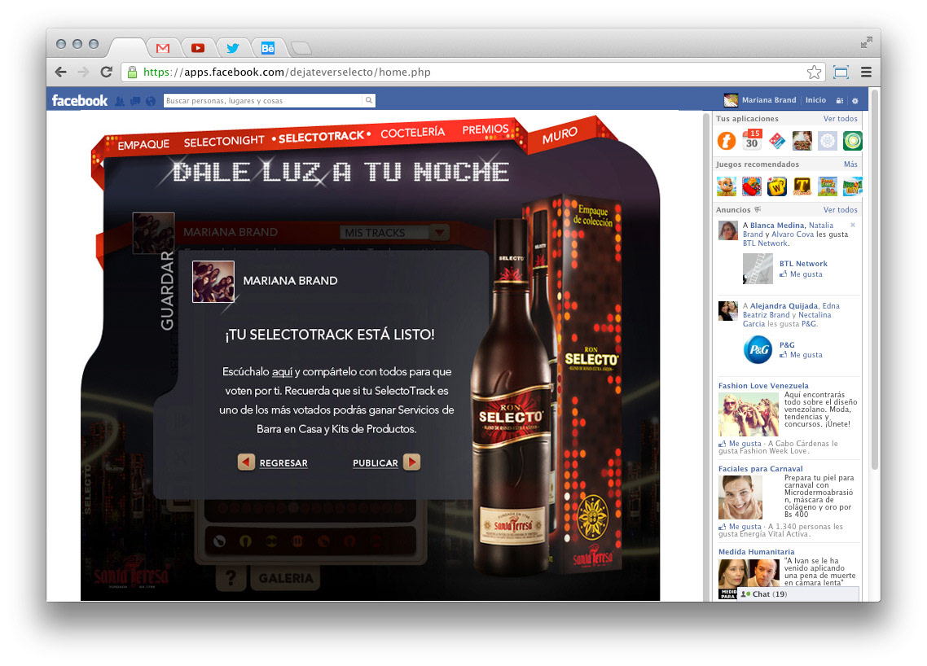The width and height of the screenshot is (927, 666).
Task: Select the PREMIOS tab
Action: [485, 129]
